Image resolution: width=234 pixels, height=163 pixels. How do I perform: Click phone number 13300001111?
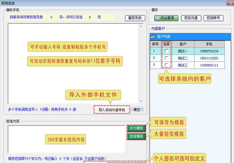209,65
